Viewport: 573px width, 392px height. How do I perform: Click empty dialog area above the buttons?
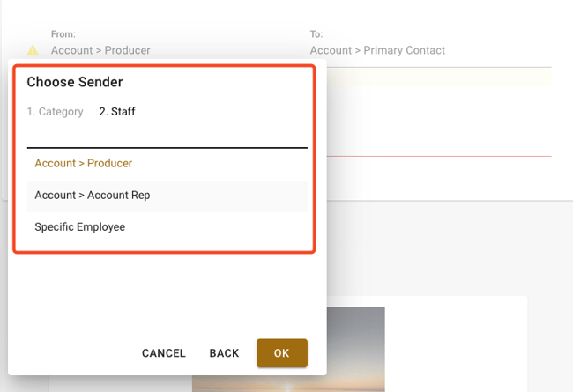coord(167,295)
